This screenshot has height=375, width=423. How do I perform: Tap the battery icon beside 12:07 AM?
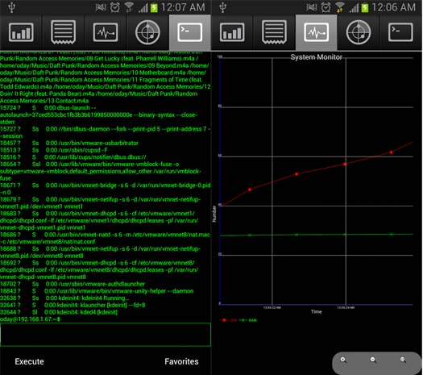[154, 8]
